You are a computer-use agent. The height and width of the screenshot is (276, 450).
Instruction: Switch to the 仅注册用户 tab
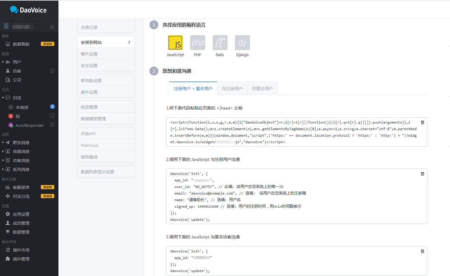(x=232, y=89)
